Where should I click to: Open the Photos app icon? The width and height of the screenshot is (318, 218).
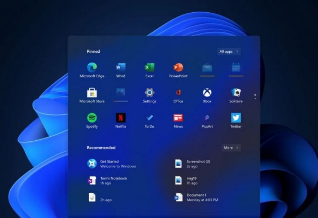click(121, 94)
